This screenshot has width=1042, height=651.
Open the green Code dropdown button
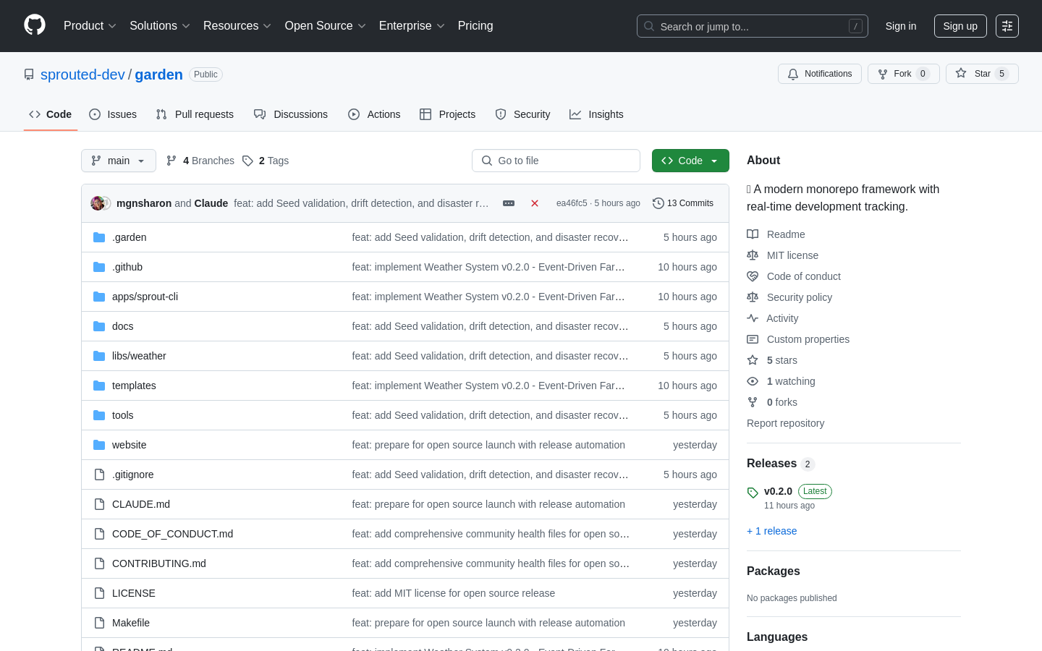[x=690, y=161]
